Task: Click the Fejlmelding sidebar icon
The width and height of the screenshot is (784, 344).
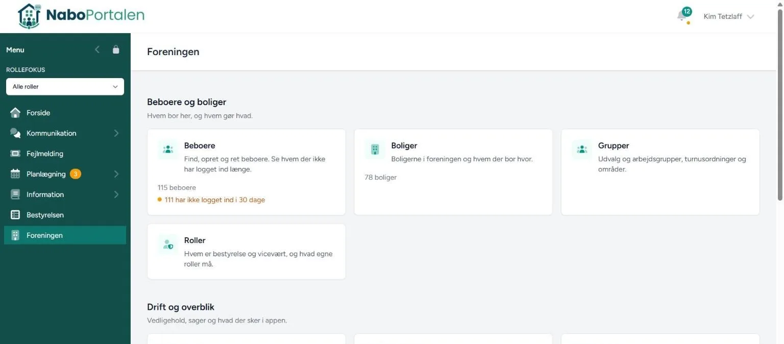Action: [15, 154]
